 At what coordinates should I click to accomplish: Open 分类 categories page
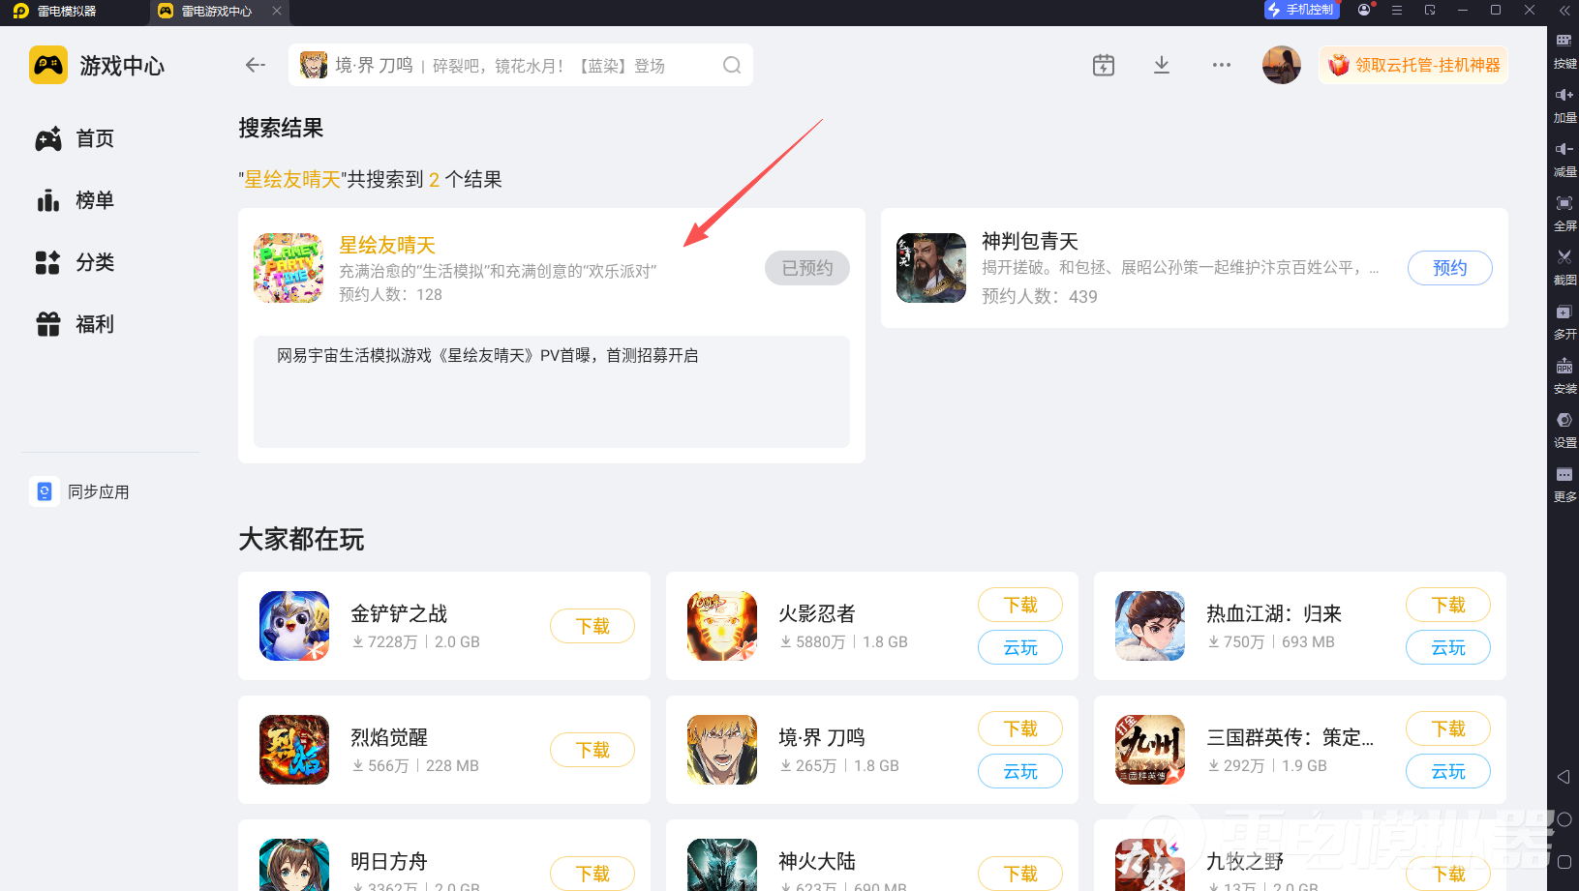pos(76,262)
